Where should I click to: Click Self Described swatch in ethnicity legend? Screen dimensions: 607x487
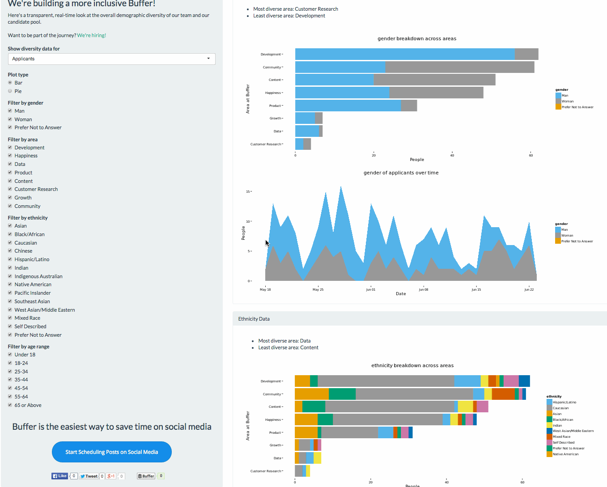(549, 442)
